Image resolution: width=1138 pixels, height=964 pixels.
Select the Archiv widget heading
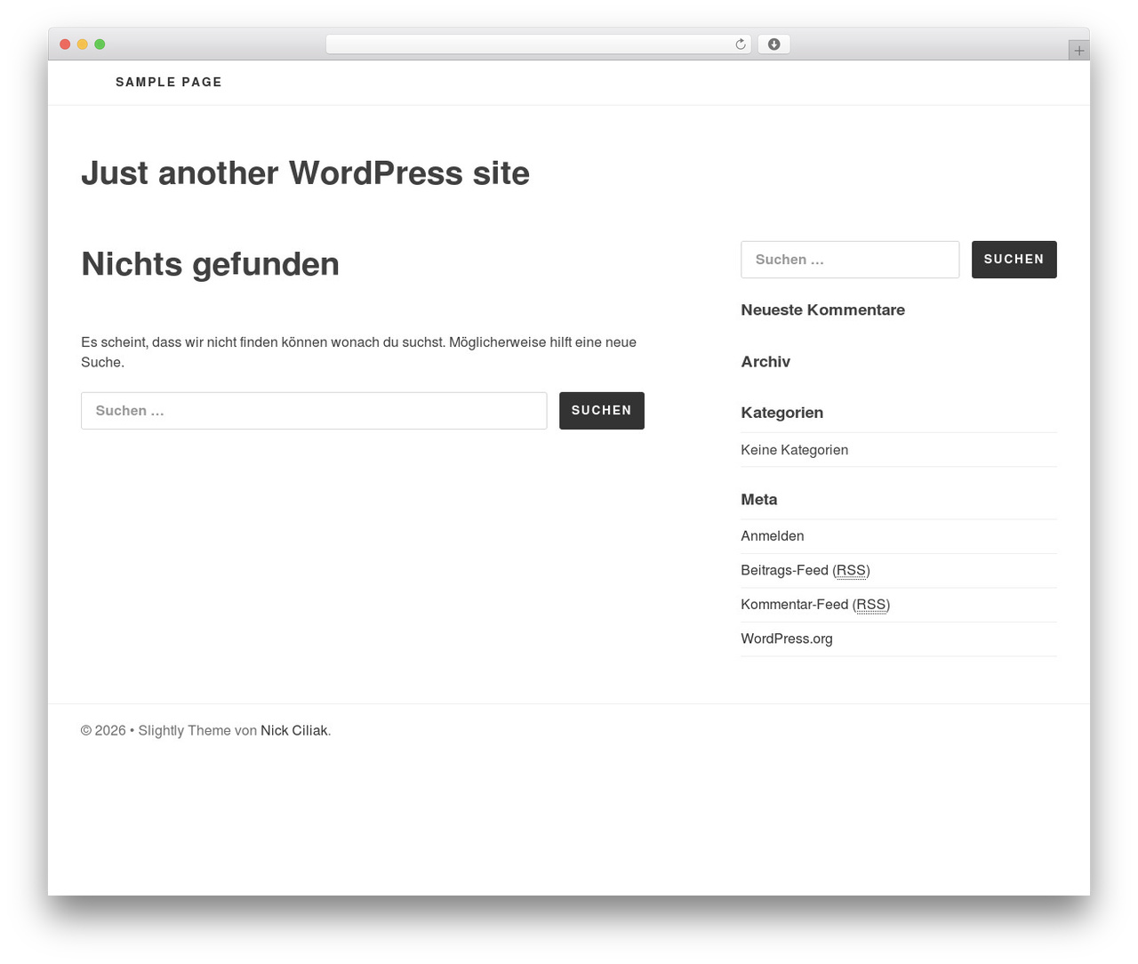[765, 361]
